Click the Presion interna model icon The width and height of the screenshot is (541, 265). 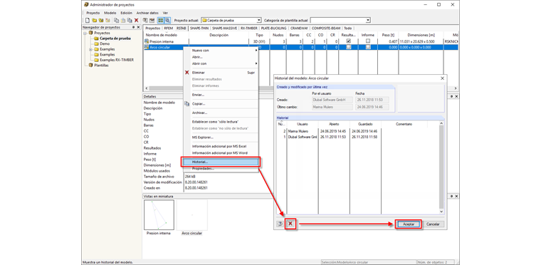147,41
